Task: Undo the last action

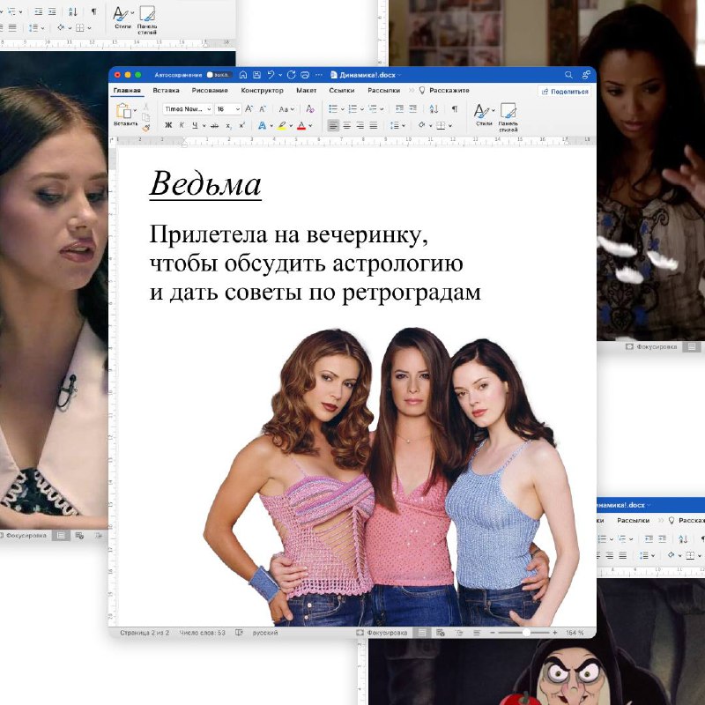Action: point(271,75)
